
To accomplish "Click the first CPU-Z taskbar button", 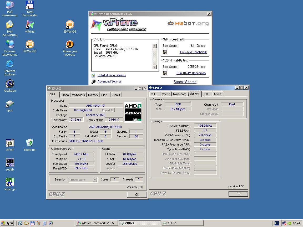I will pyautogui.click(x=140, y=223).
